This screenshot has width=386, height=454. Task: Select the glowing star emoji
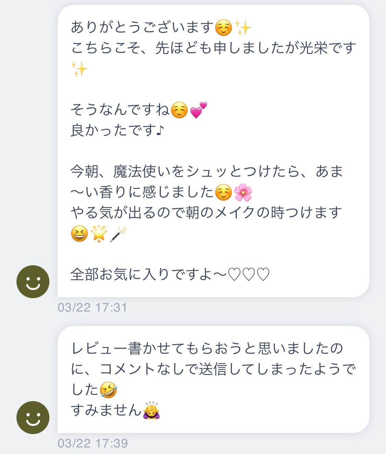coord(99,234)
